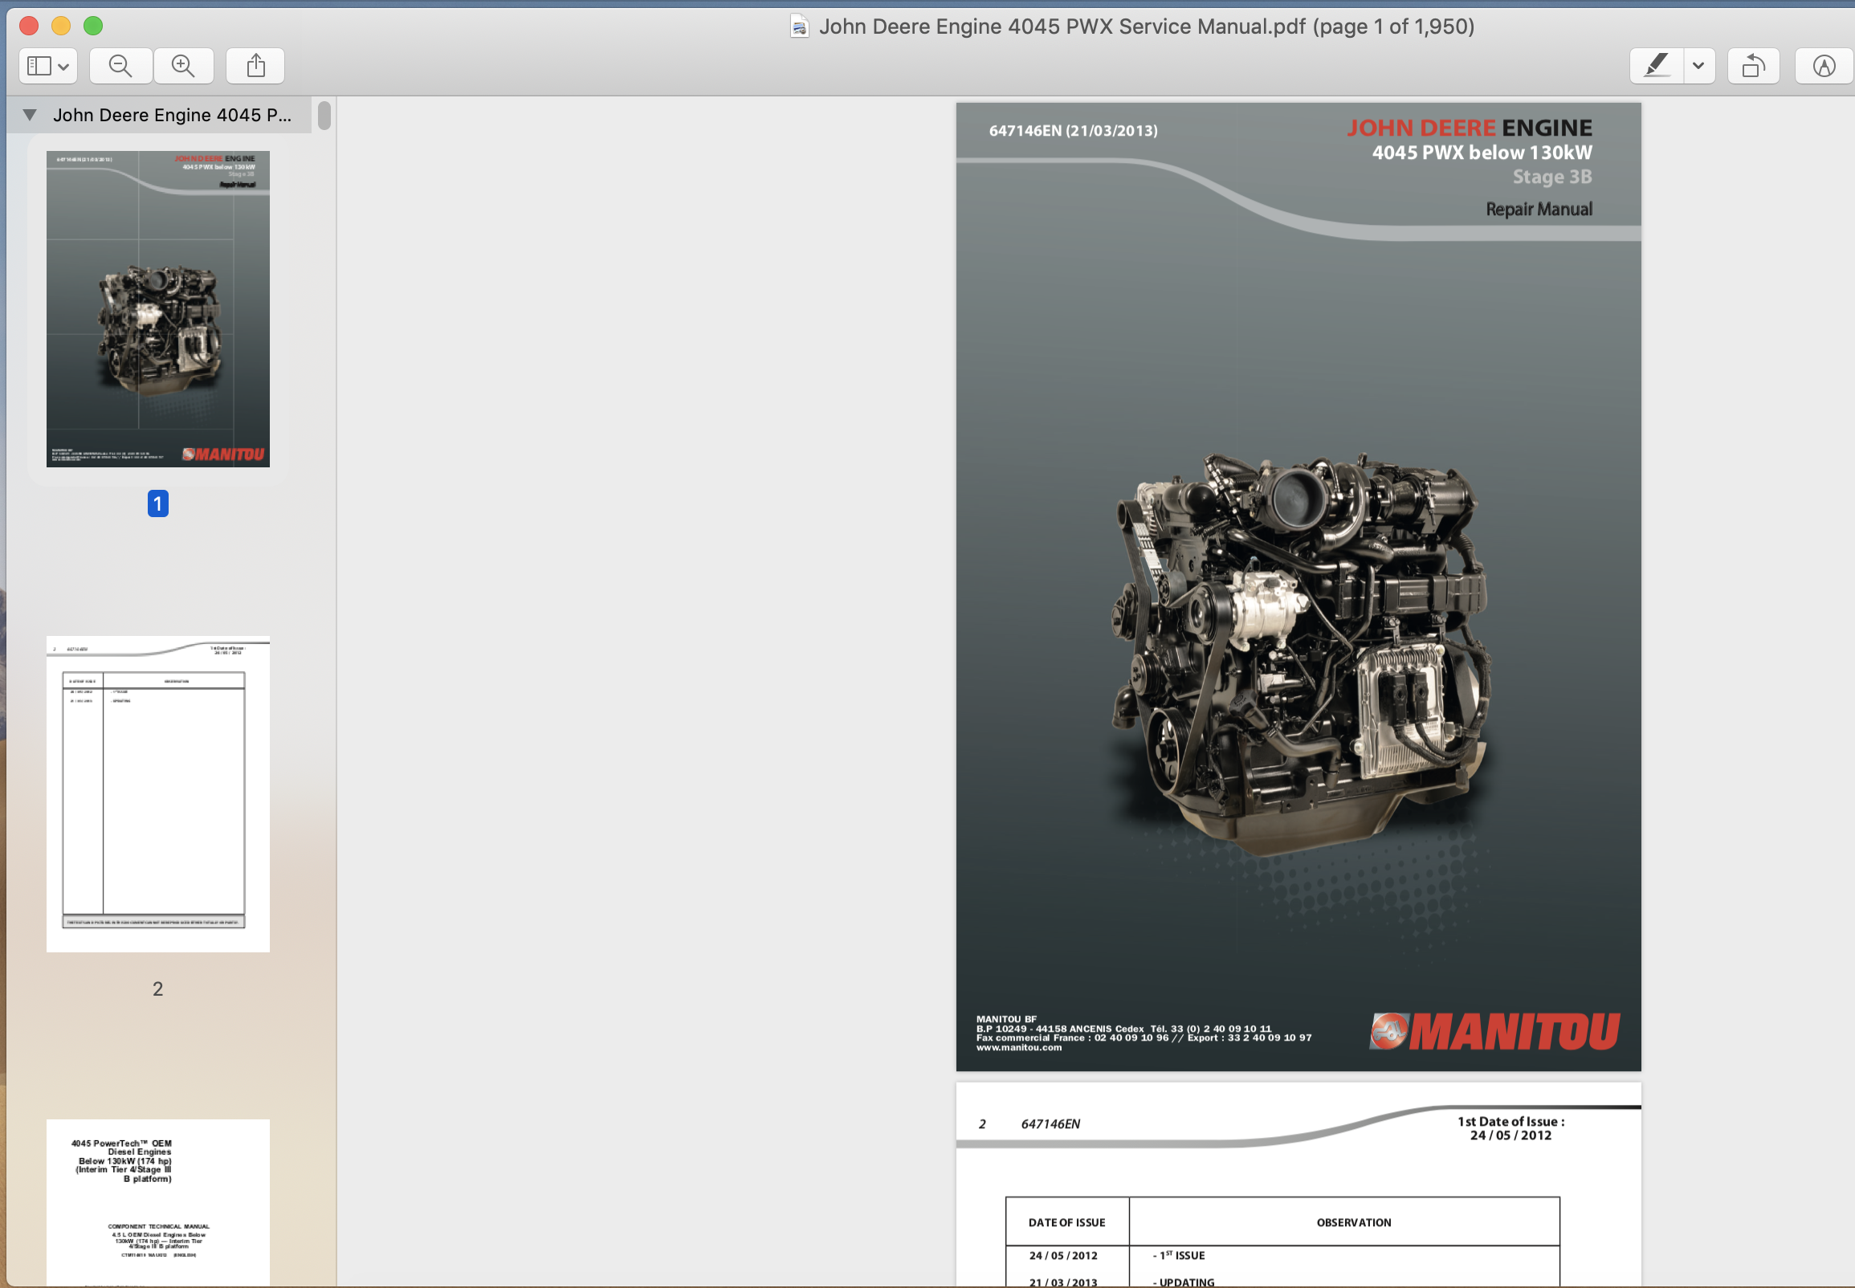1855x1288 pixels.
Task: Click '4045 PWX below 130kW' cover text
Action: (1482, 153)
